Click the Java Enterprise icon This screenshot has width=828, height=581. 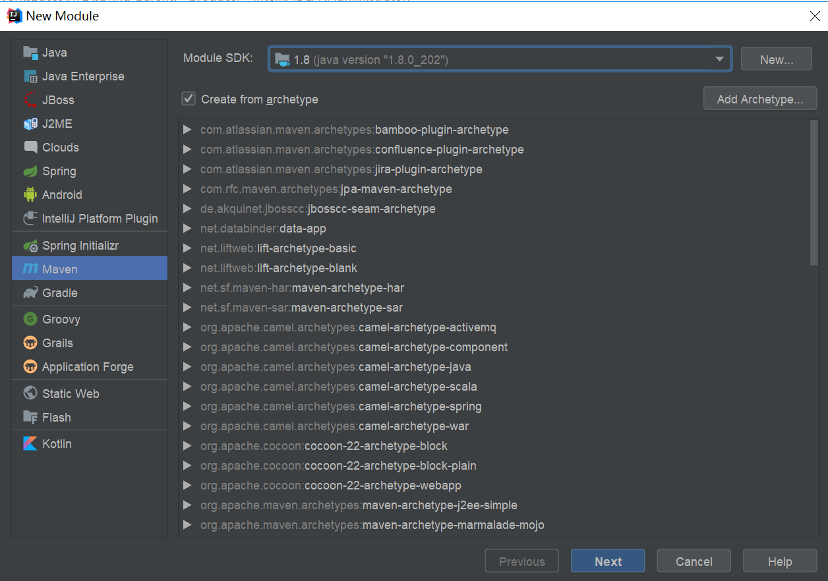30,76
